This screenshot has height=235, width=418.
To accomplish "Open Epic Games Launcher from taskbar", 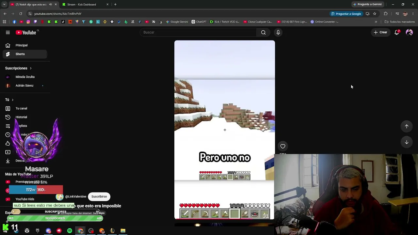I will pos(38,231).
